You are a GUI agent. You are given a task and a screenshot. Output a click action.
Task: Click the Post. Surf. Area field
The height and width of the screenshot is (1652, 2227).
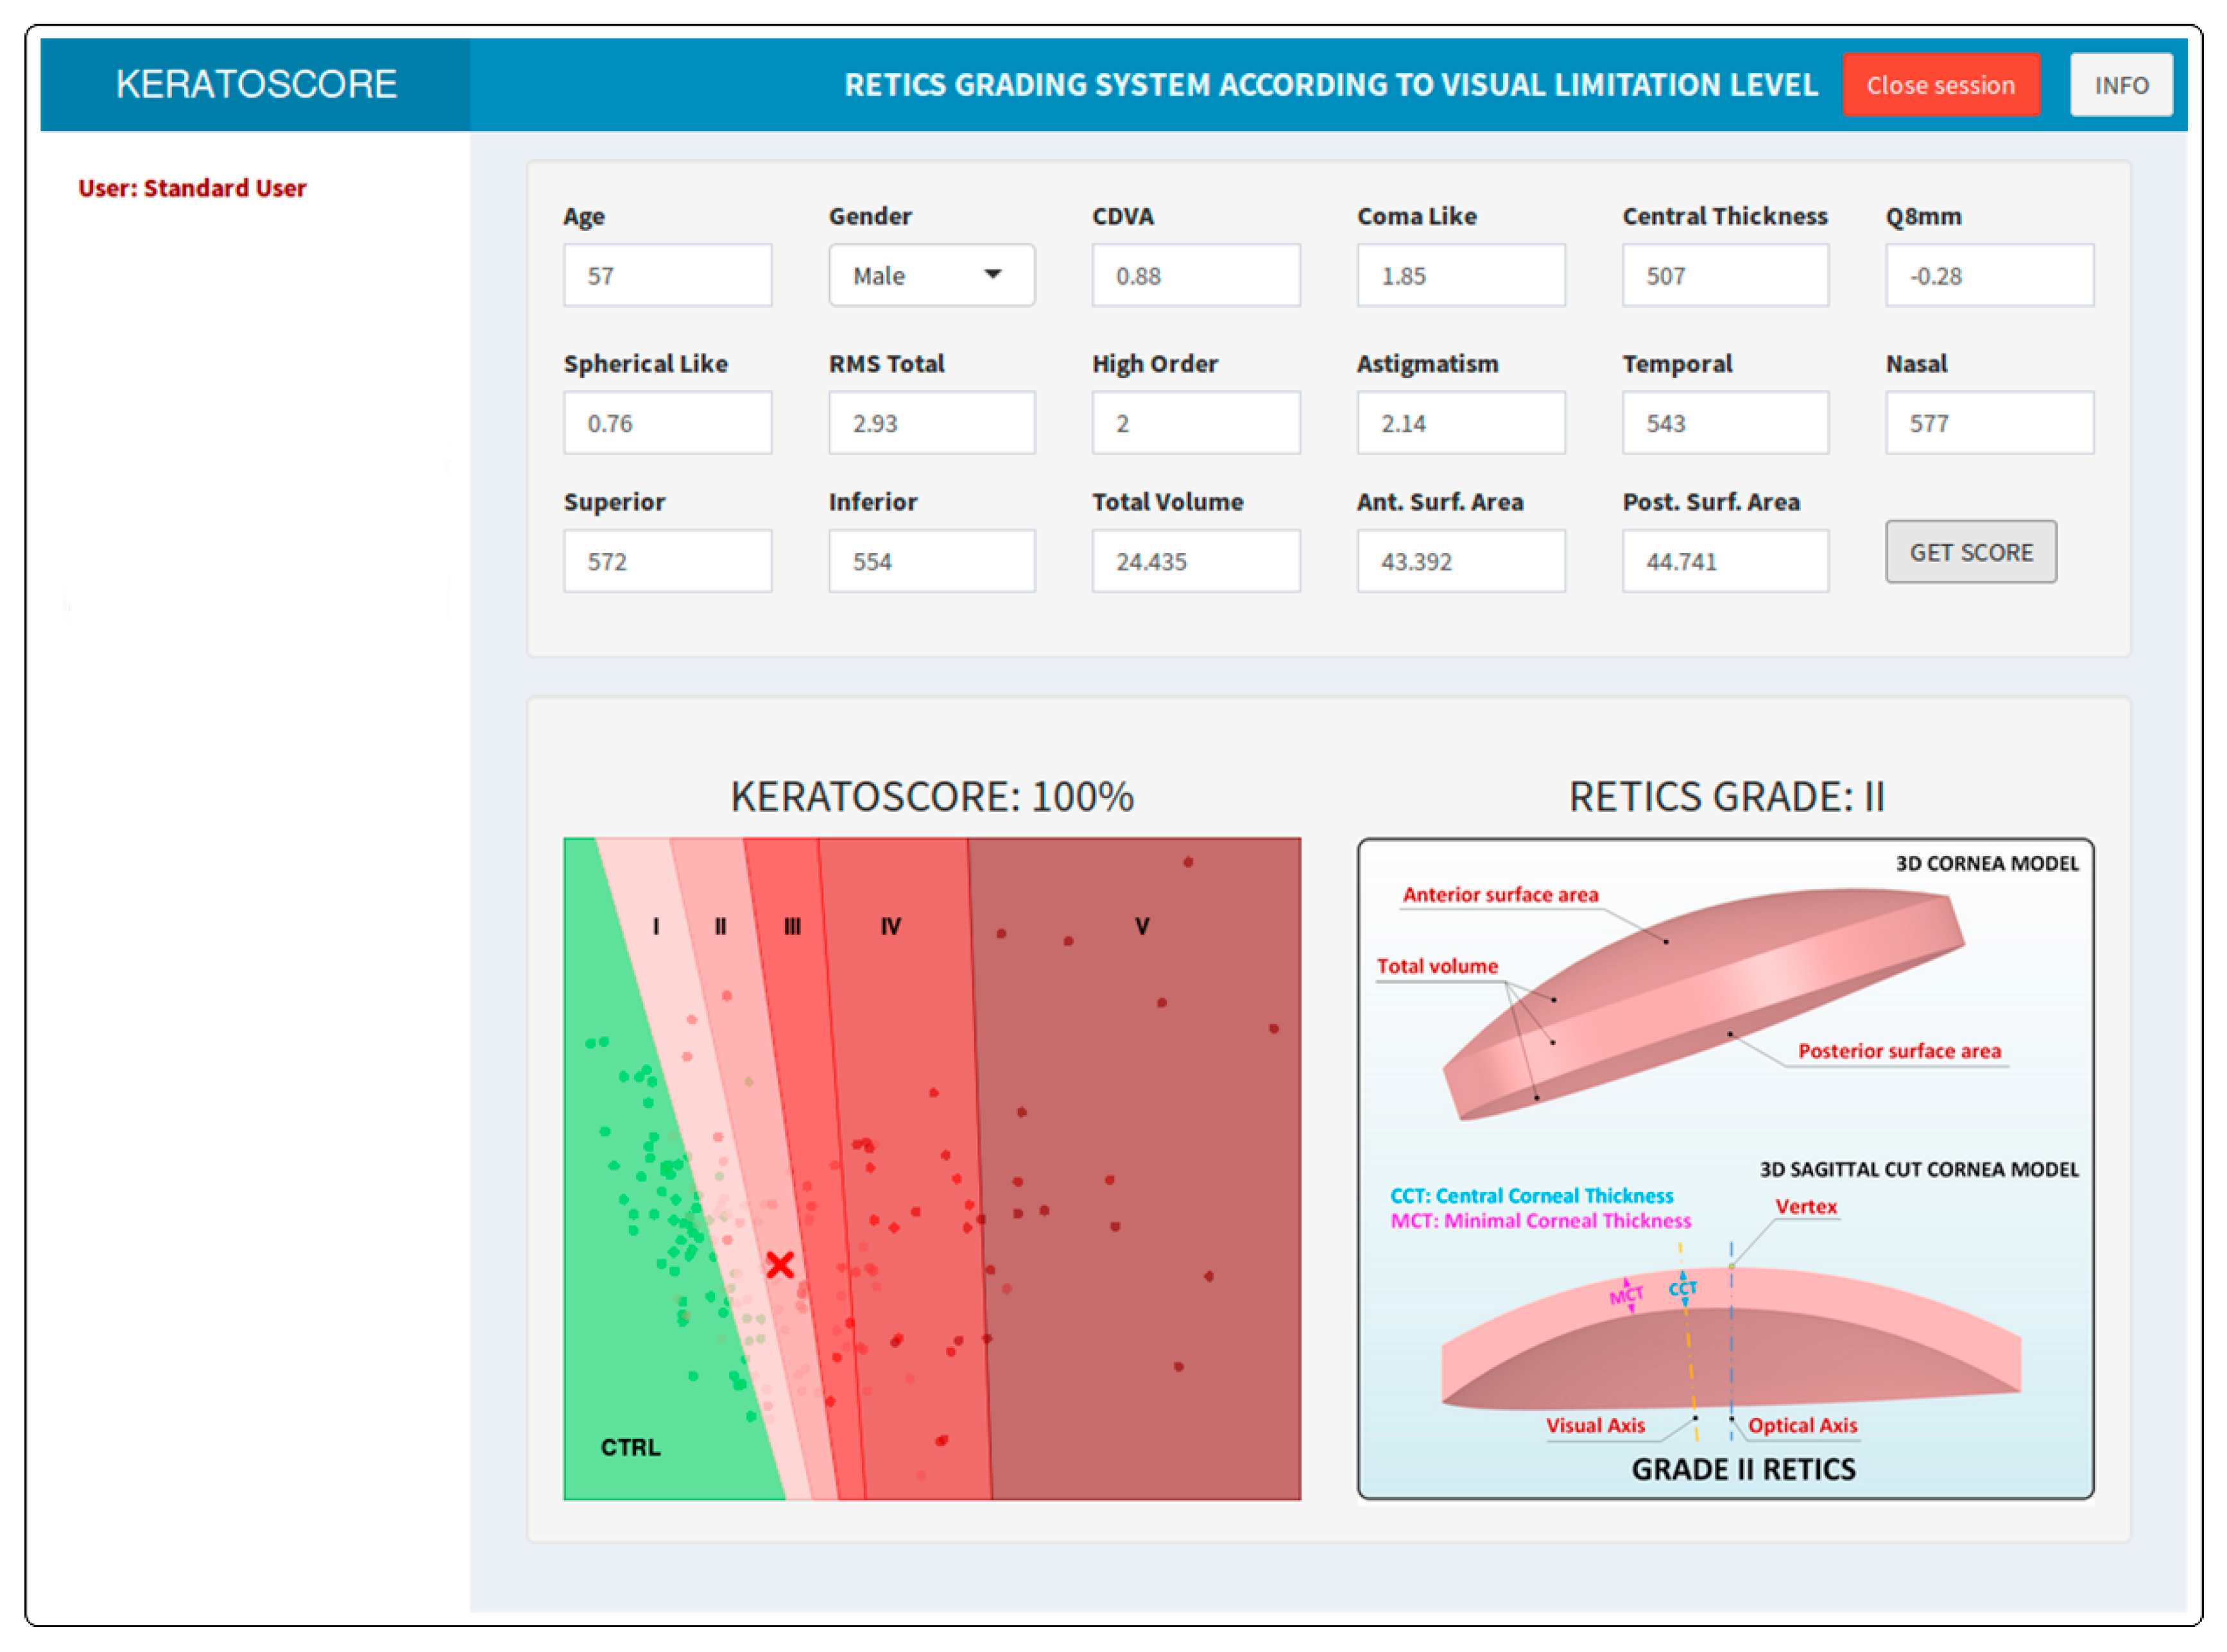coord(1724,560)
